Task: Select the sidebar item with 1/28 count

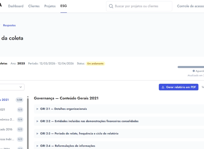Action: point(12,100)
